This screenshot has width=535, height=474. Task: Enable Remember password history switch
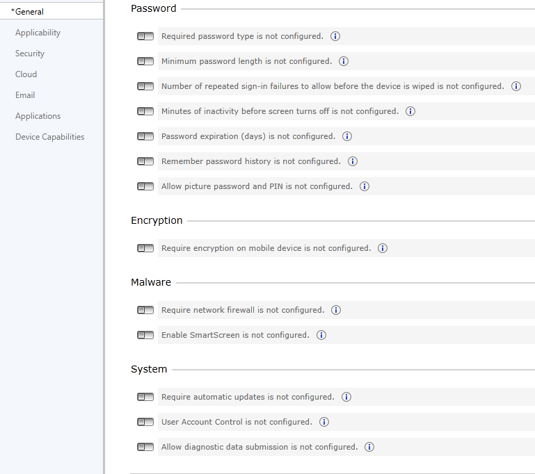pos(145,161)
